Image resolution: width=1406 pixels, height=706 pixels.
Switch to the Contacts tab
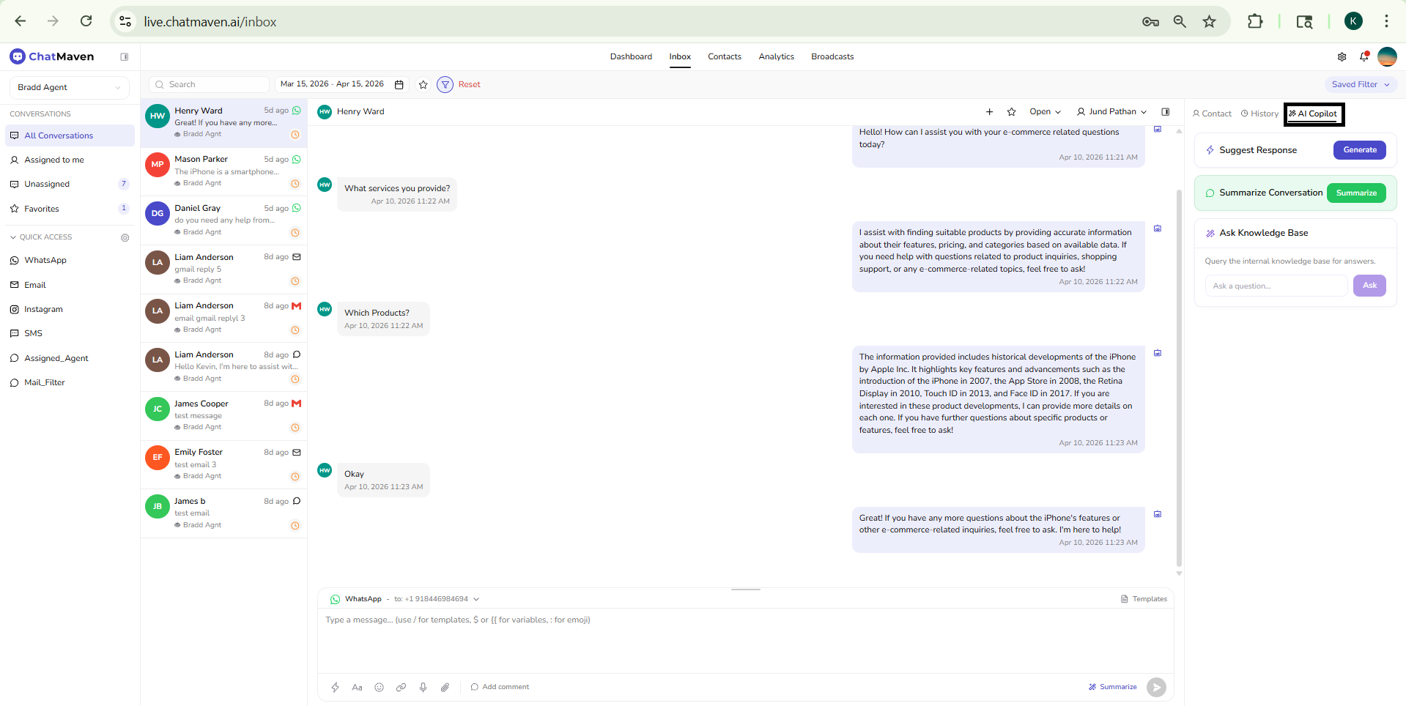click(724, 57)
